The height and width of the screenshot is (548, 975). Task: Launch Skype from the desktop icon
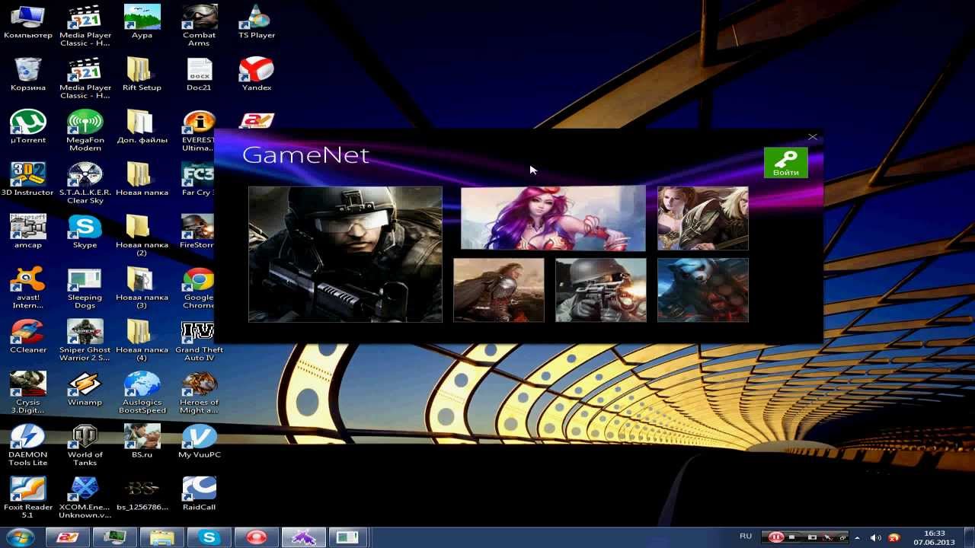click(85, 231)
